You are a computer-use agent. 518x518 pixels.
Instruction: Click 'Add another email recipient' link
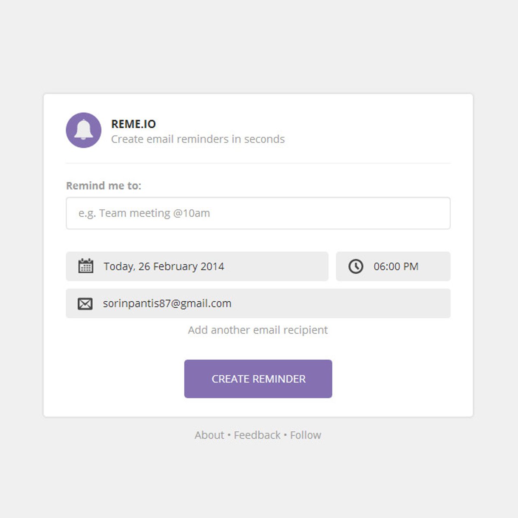258,330
